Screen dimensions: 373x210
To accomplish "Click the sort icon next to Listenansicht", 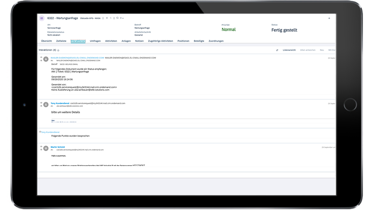I will 277,50.
